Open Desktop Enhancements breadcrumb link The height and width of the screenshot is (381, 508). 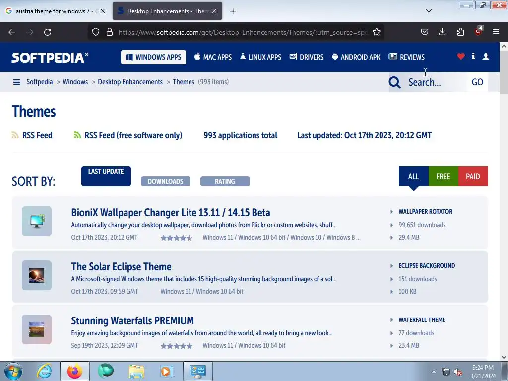[130, 82]
